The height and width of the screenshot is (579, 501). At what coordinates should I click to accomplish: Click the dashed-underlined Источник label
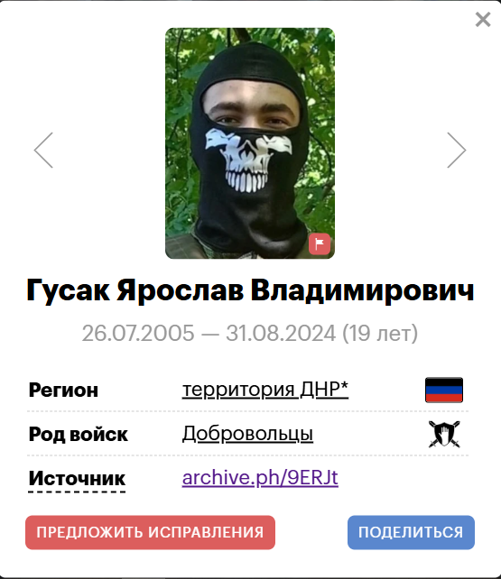tap(77, 479)
